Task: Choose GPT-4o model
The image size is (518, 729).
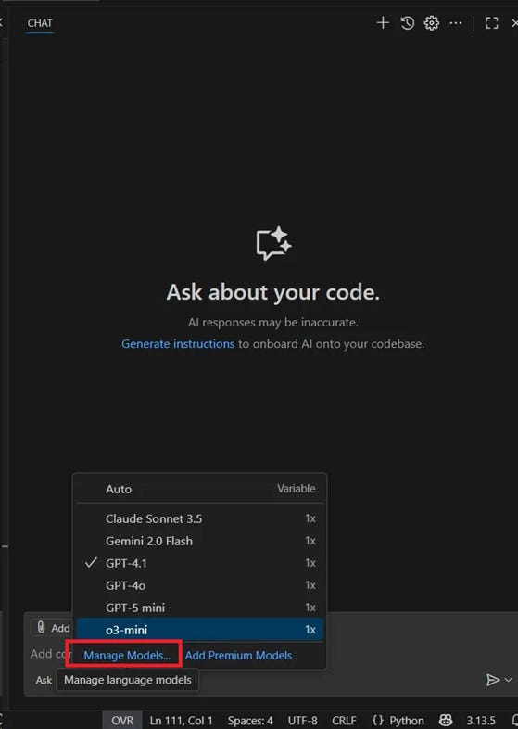Action: (x=200, y=585)
